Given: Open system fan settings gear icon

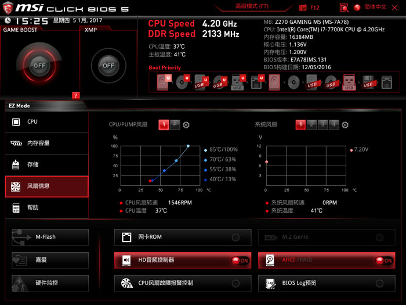Looking at the screenshot, I should tap(345, 125).
